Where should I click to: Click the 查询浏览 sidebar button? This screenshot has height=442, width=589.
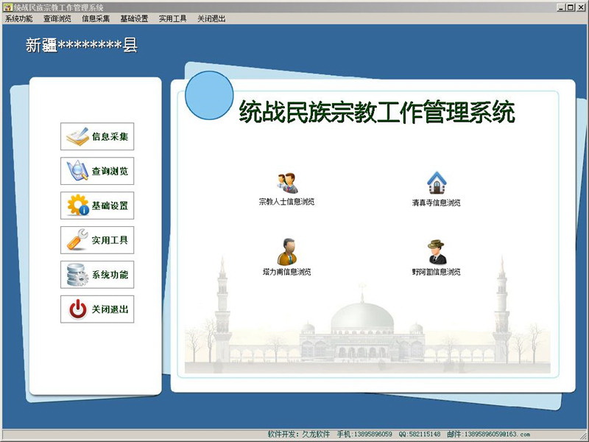tap(97, 171)
